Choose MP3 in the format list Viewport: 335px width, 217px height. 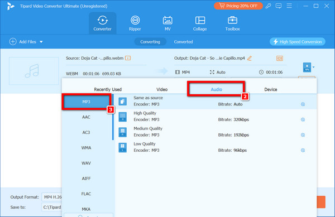[x=87, y=102]
